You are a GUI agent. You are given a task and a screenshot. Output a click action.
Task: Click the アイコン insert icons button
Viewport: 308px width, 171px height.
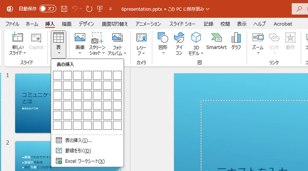click(x=179, y=44)
